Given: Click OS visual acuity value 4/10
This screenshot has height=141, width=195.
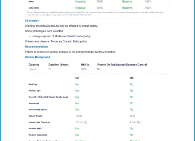Looking at the screenshot, I should 132,116.
